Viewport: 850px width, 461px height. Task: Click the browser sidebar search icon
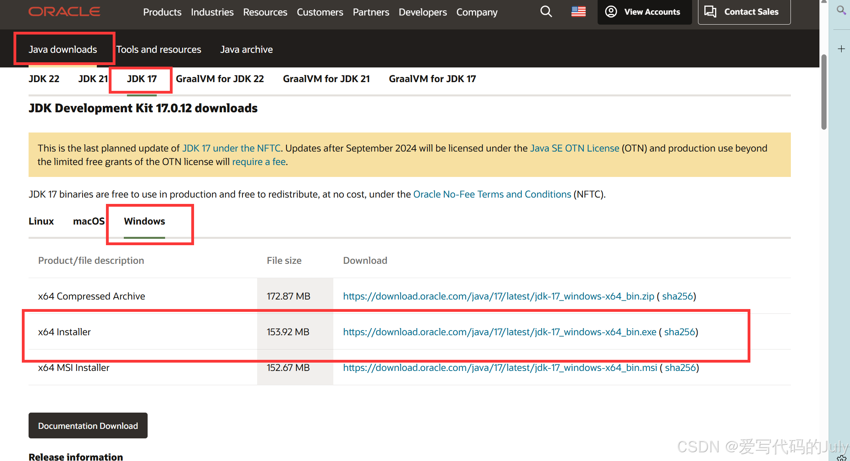point(841,10)
